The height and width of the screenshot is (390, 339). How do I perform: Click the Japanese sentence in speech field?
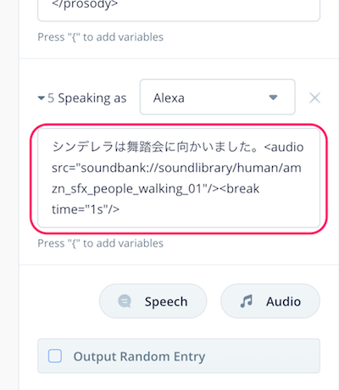155,147
